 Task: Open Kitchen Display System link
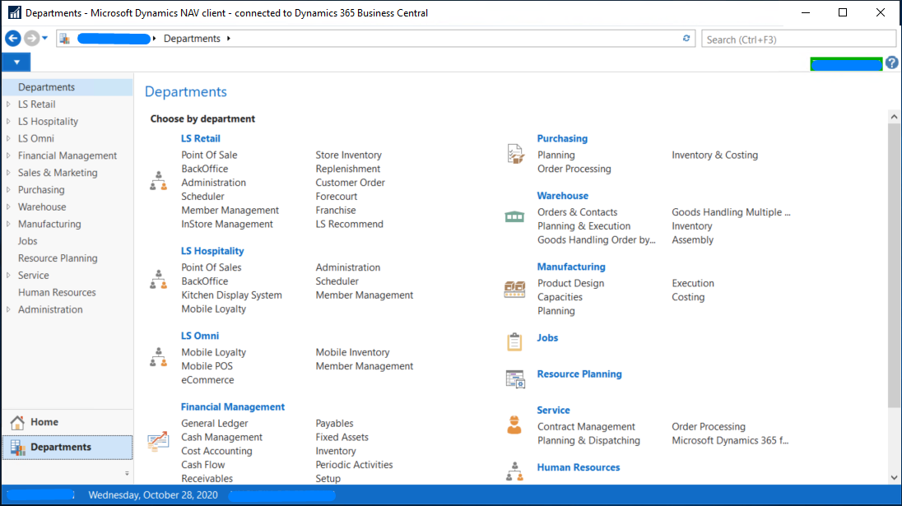[x=231, y=295]
